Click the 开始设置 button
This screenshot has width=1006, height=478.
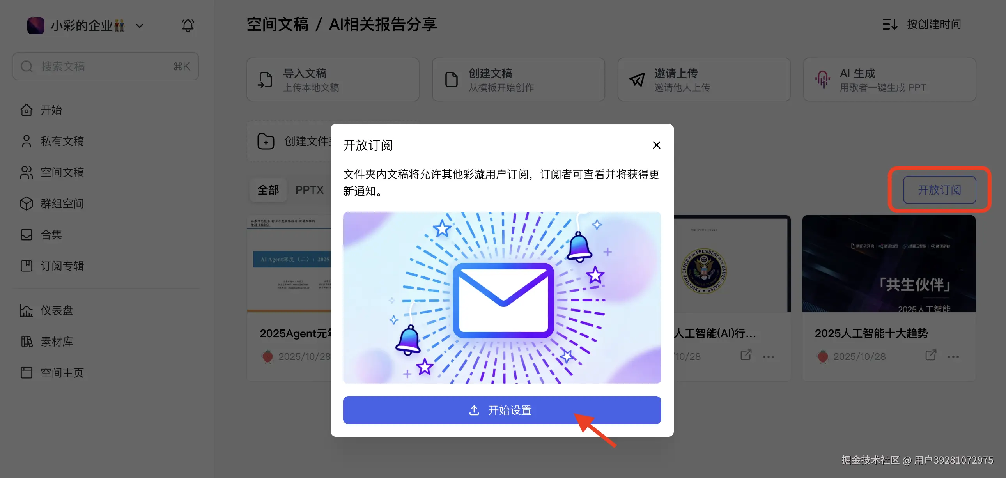pos(502,410)
